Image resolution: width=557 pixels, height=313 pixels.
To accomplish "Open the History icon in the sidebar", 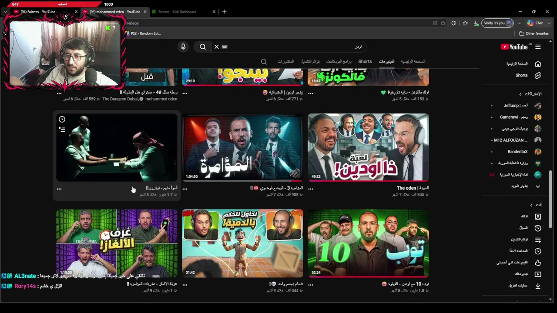I will [538, 228].
